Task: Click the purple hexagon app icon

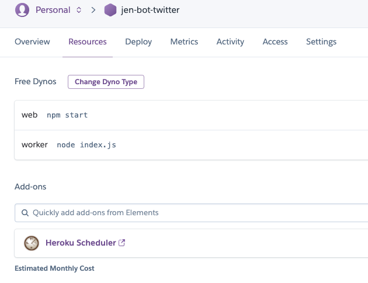Action: point(110,10)
